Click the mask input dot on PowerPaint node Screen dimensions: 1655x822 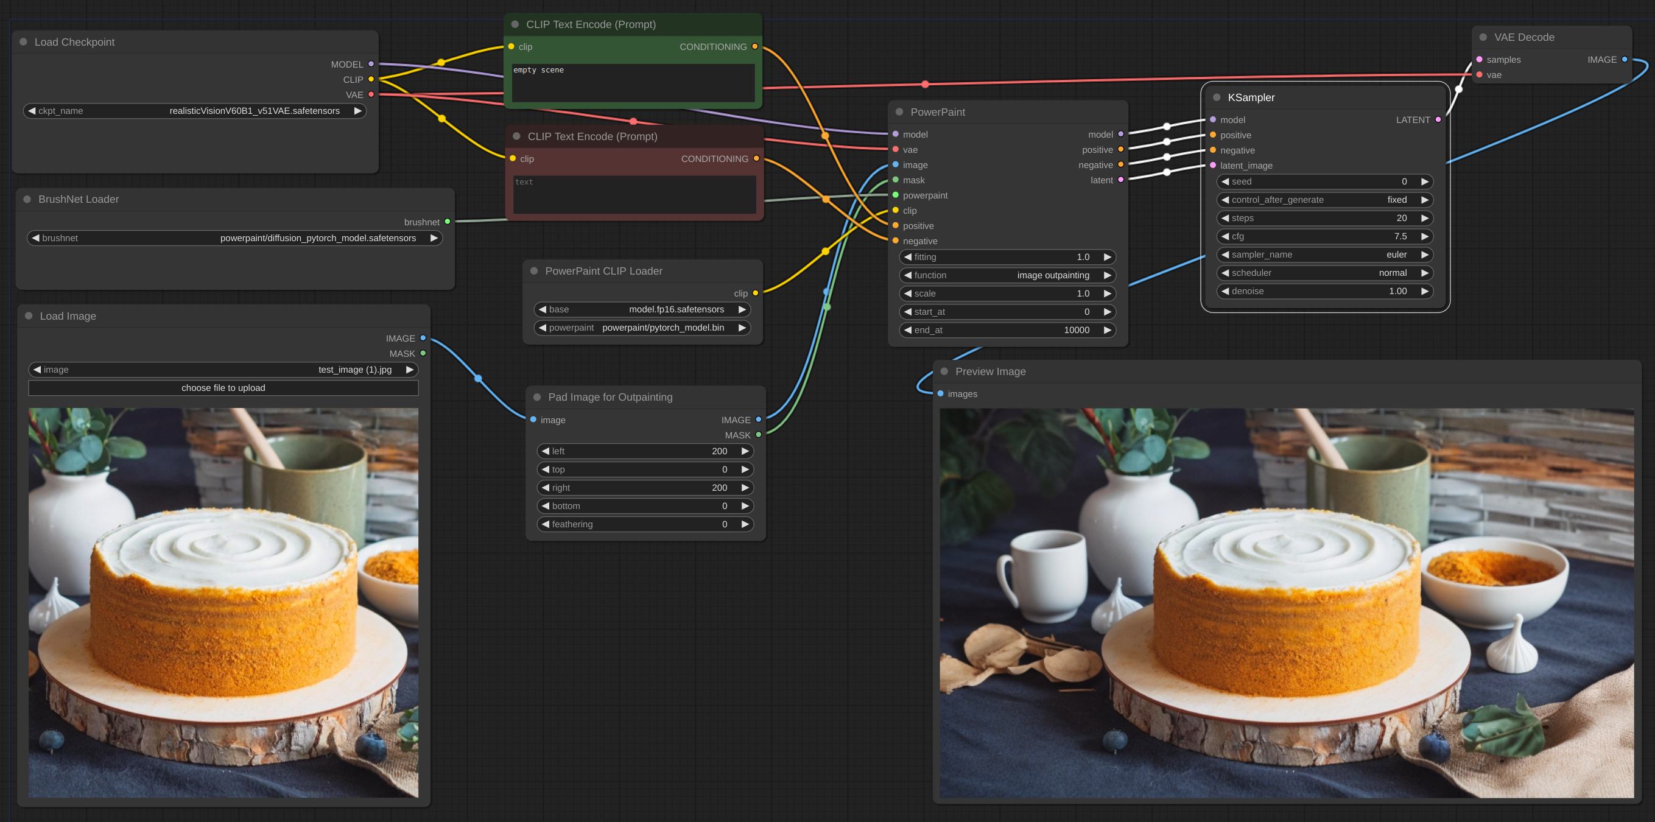[896, 180]
